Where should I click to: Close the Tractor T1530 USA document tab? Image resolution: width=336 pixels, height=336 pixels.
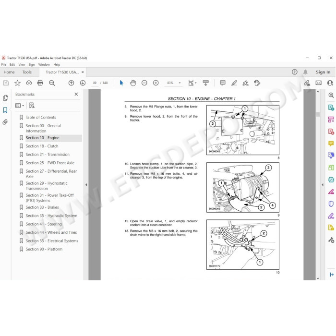pyautogui.click(x=83, y=72)
